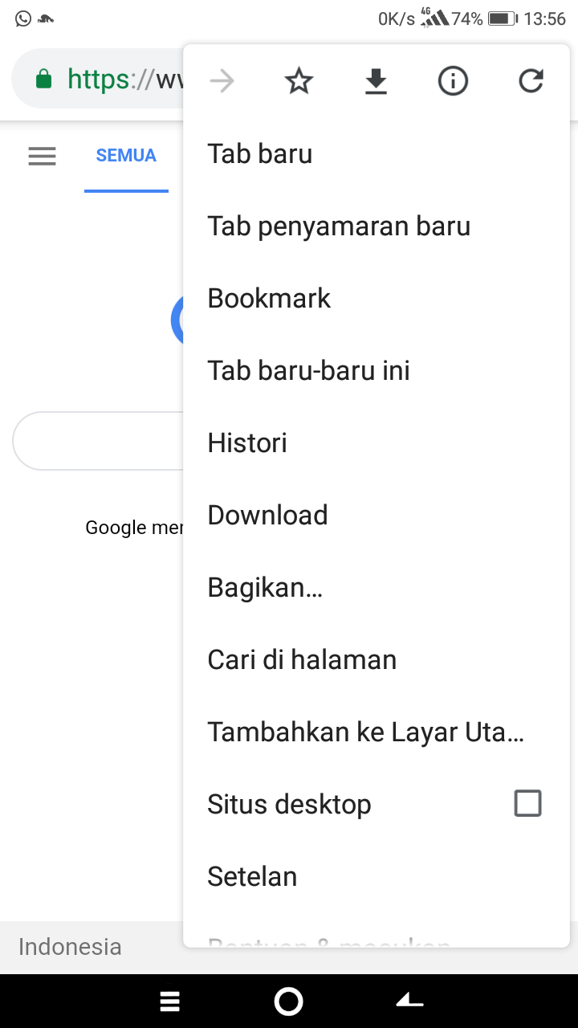The image size is (578, 1028).
Task: Tap the Google search input field
Action: (98, 441)
